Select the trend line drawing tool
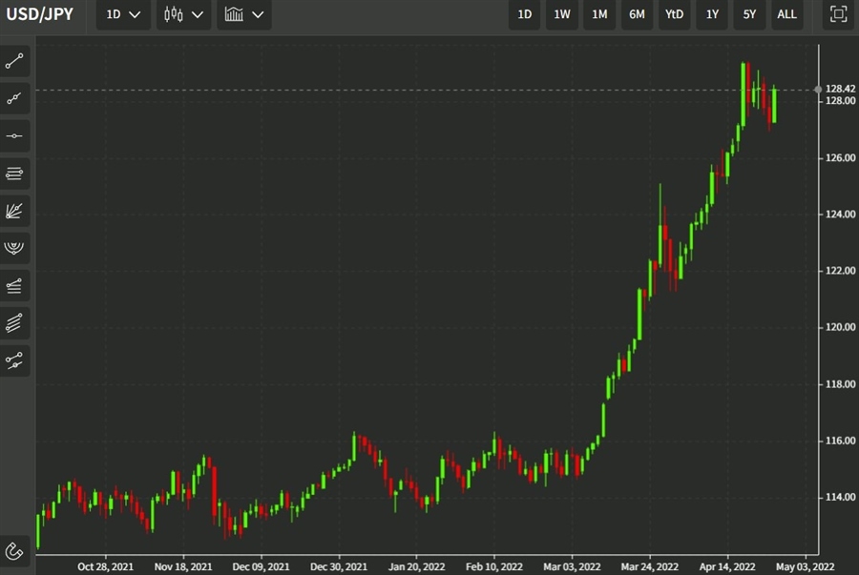Screen dimensions: 859x575 pos(14,61)
